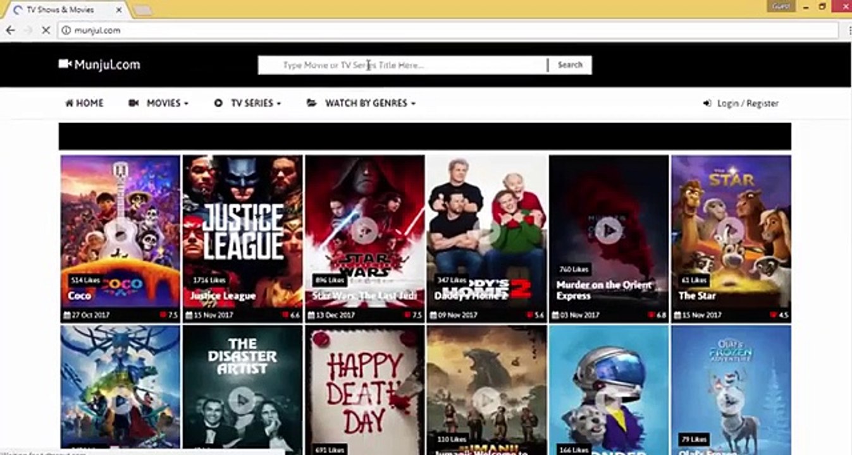Click play icon on The Disaster Artist poster
Image resolution: width=852 pixels, height=455 pixels.
click(241, 400)
